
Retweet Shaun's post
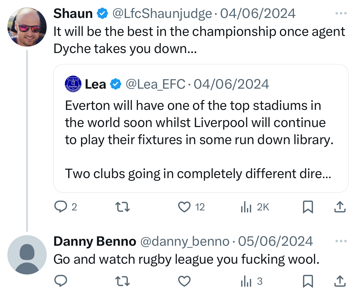[122, 207]
